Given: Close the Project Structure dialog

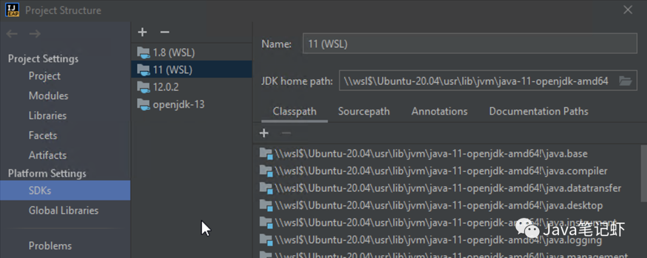Looking at the screenshot, I should (x=628, y=10).
